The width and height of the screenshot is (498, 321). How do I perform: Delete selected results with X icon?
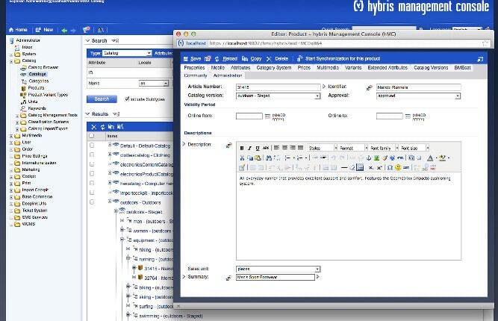pyautogui.click(x=93, y=127)
